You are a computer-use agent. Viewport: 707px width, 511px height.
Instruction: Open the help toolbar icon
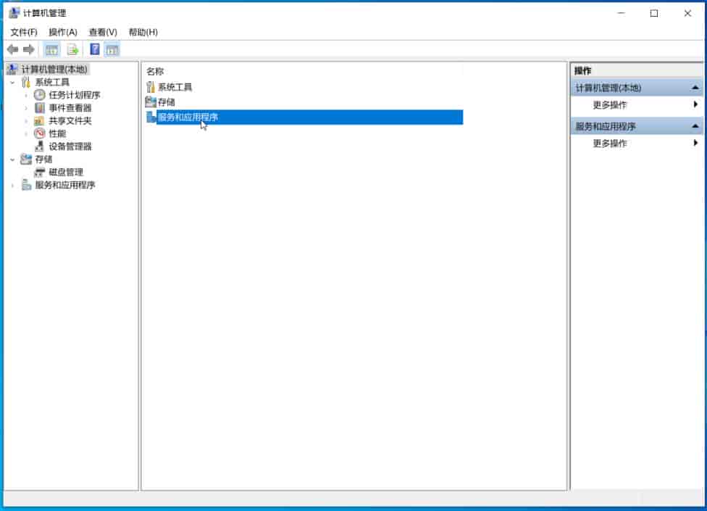tap(95, 49)
